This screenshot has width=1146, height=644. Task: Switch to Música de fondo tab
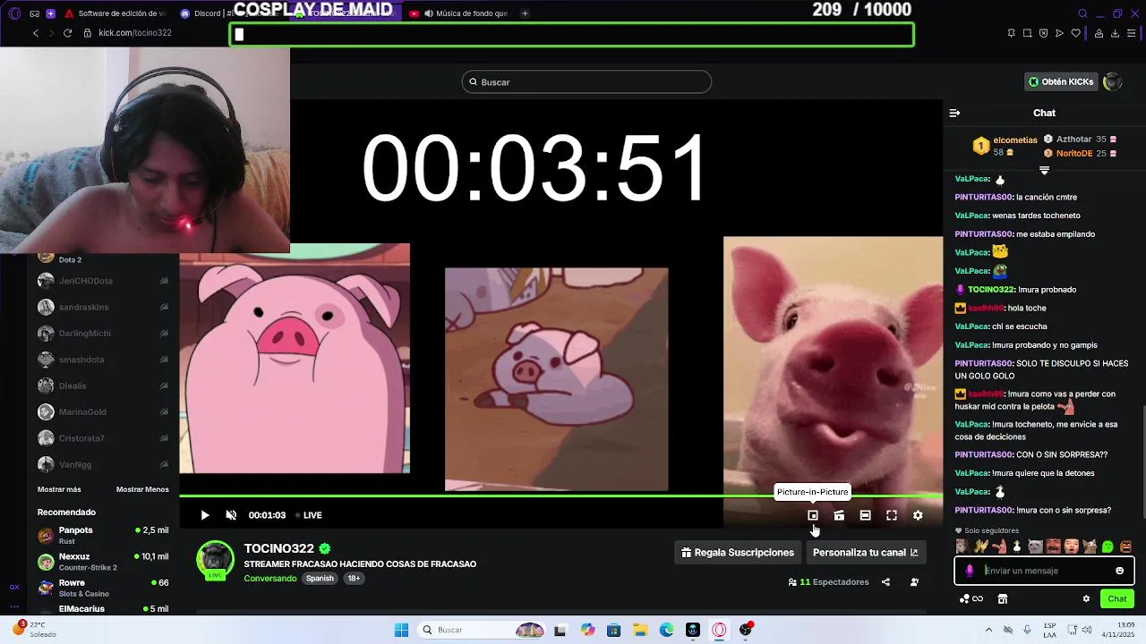pos(459,13)
